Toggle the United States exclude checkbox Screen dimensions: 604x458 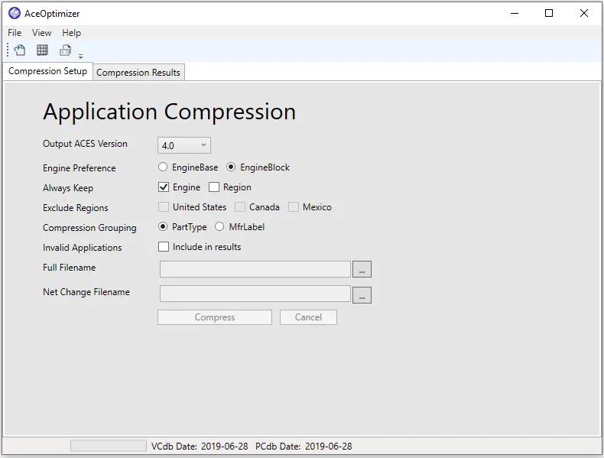(x=164, y=207)
